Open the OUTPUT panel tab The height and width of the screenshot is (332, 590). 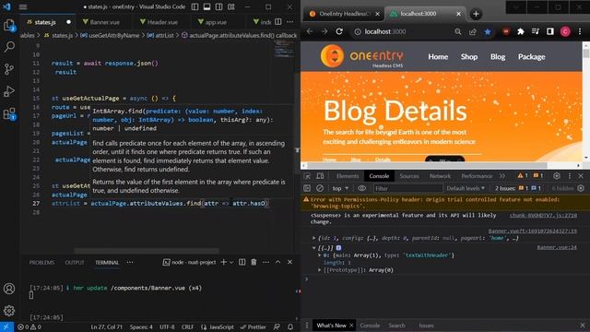[75, 262]
